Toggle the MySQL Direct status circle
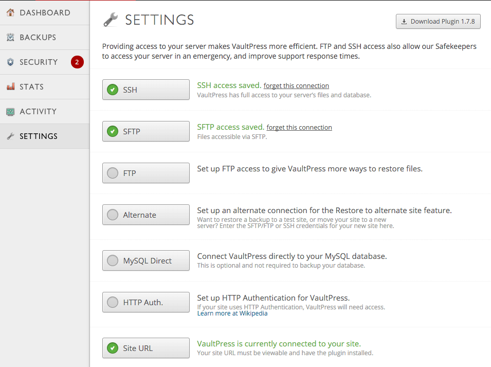 point(113,260)
